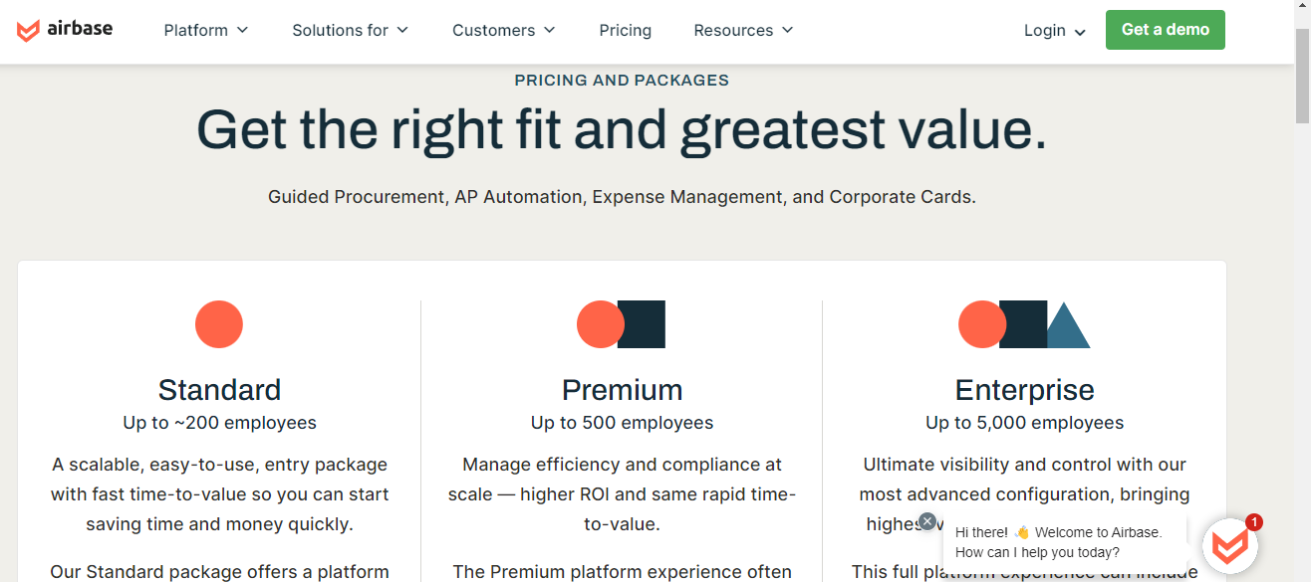Select the Standard plan heading
Image resolution: width=1311 pixels, height=582 pixels.
tap(219, 389)
